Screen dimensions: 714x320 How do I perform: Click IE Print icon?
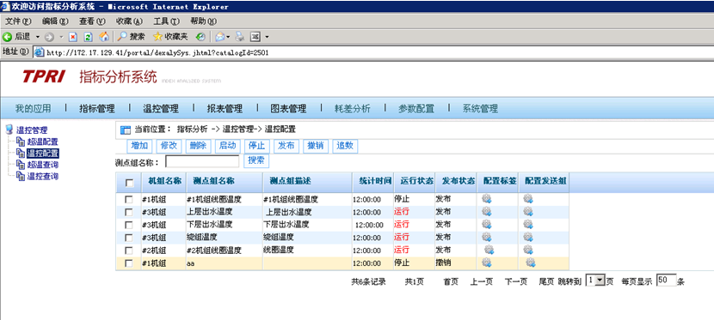click(240, 37)
